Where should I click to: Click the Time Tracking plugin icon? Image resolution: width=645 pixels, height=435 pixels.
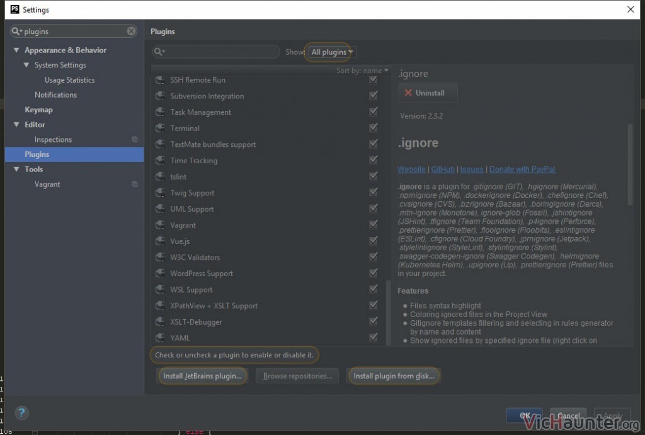(x=160, y=161)
